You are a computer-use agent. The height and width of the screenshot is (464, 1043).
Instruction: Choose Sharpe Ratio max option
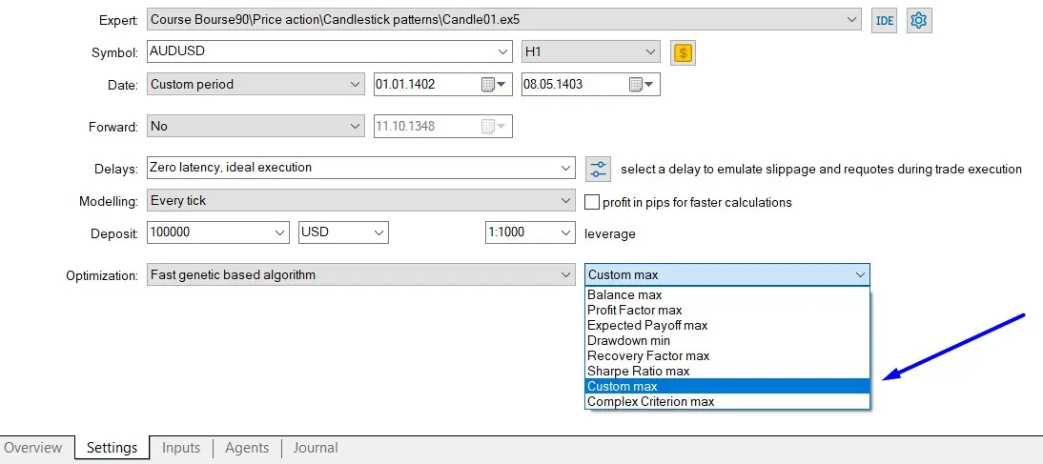coord(638,371)
